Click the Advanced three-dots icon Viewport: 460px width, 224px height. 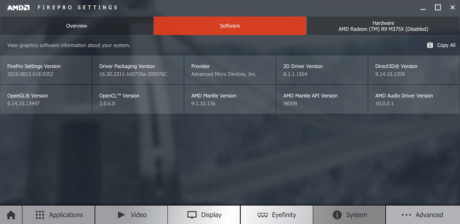coord(406,215)
